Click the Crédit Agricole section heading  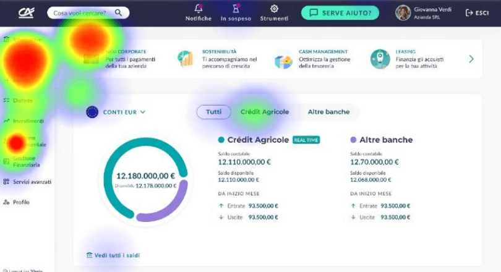(x=258, y=140)
